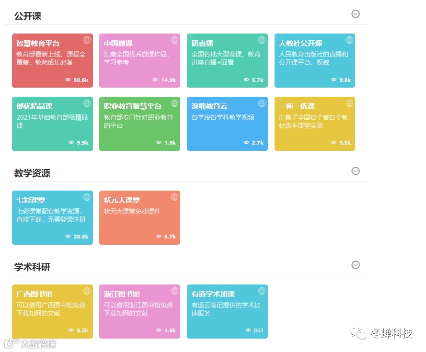Click globe icon on 智慧教育平台 card

(x=87, y=40)
